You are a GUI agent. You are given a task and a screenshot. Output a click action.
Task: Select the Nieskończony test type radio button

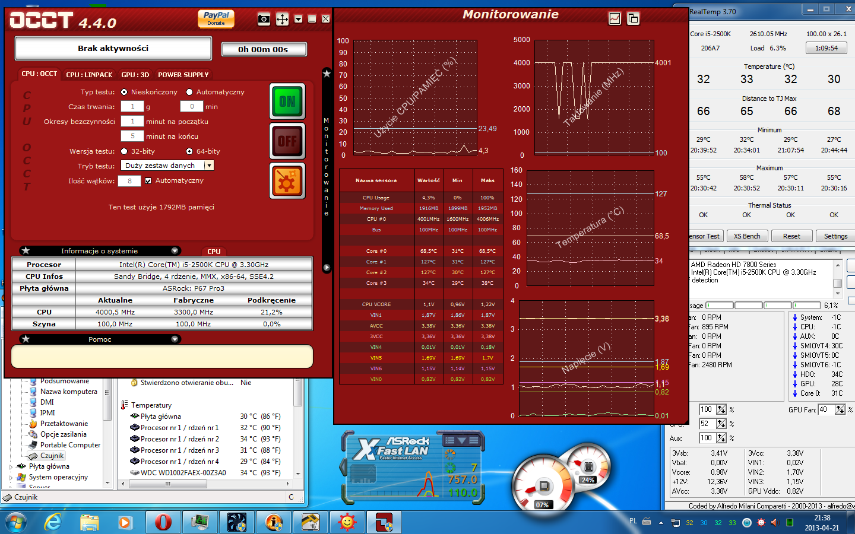pos(124,92)
